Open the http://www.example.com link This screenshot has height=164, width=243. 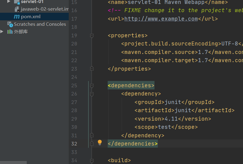(161, 19)
